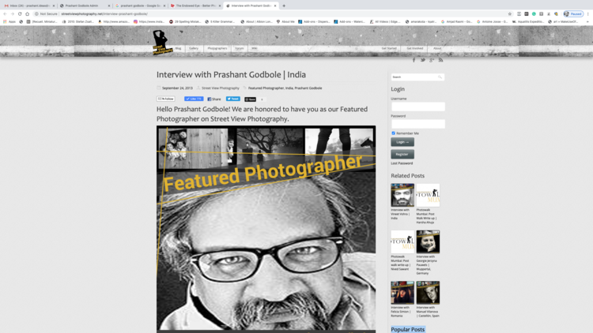
Task: Click the Facebook icon in header
Action: pyautogui.click(x=414, y=60)
